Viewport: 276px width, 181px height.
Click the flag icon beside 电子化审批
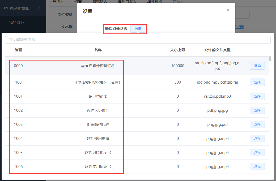(6, 8)
